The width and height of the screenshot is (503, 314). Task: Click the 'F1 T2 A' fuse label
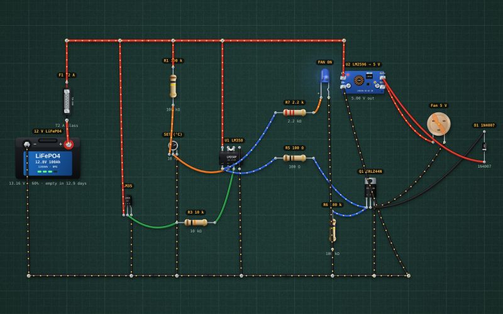[x=67, y=75]
